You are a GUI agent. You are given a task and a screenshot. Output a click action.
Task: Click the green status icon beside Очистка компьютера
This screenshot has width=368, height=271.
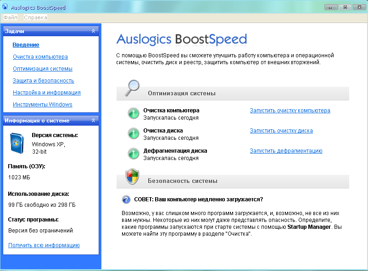(x=133, y=114)
